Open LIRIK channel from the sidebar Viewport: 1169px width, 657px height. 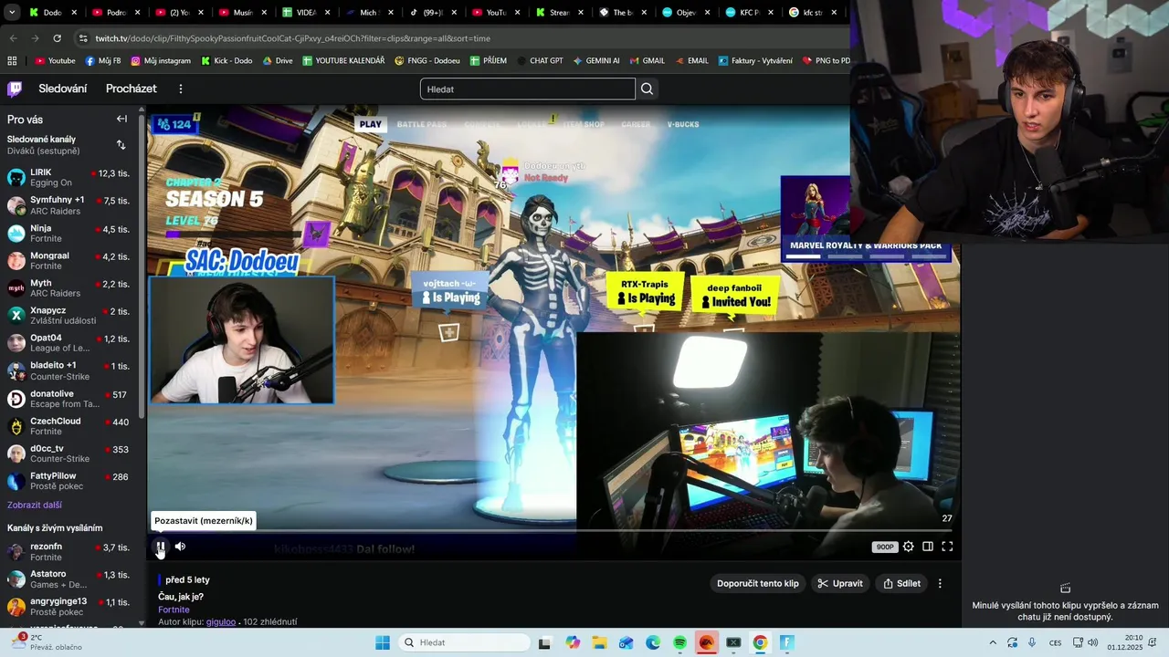point(69,177)
